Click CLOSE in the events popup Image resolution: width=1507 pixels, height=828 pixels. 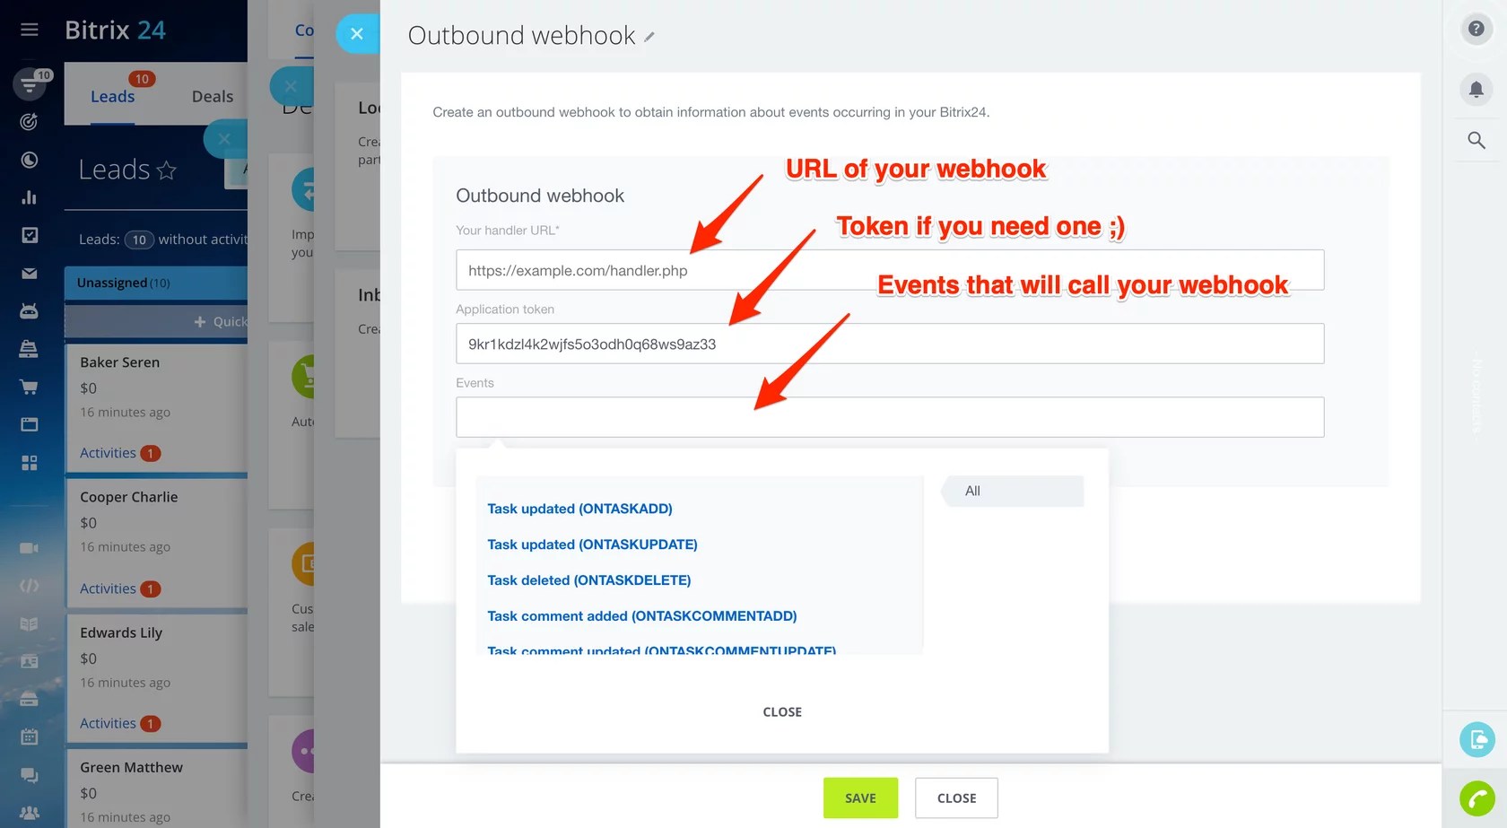pyautogui.click(x=781, y=711)
